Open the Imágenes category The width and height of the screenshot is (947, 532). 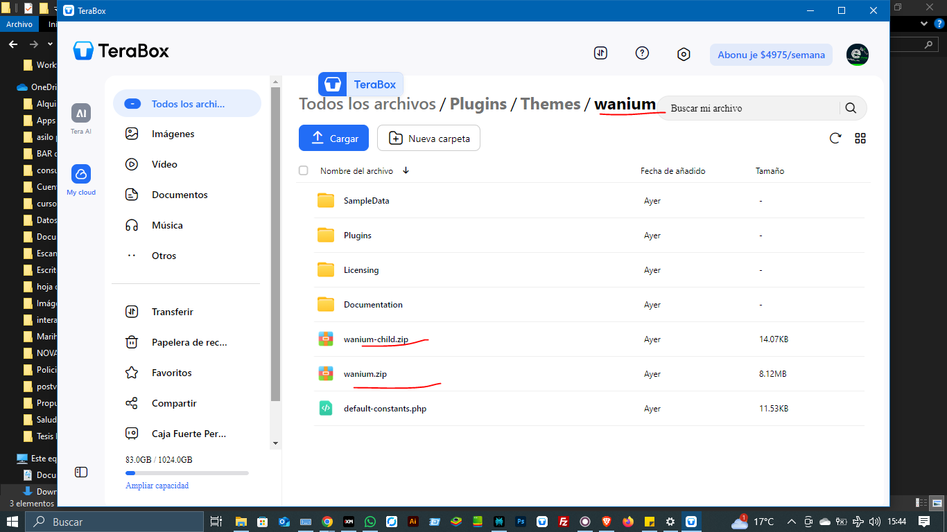pos(173,134)
